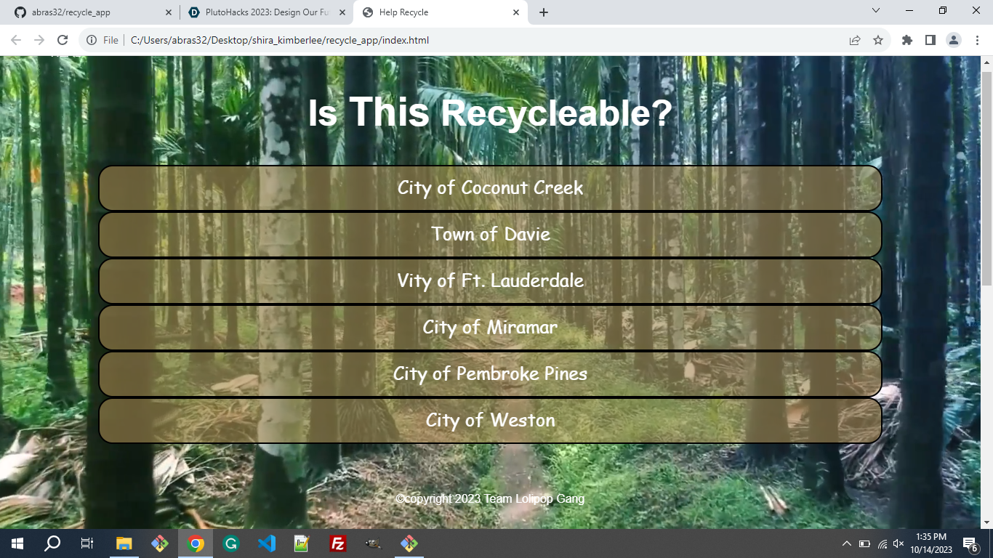Click the Is This Recycleable? heading
Viewport: 993px width, 558px height.
click(490, 113)
